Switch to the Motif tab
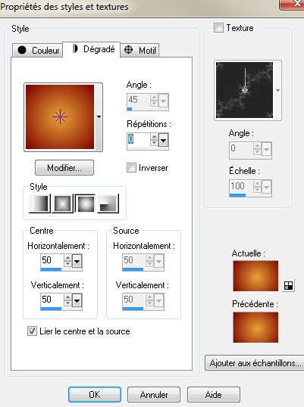Image resolution: width=304 pixels, height=407 pixels. coord(139,50)
